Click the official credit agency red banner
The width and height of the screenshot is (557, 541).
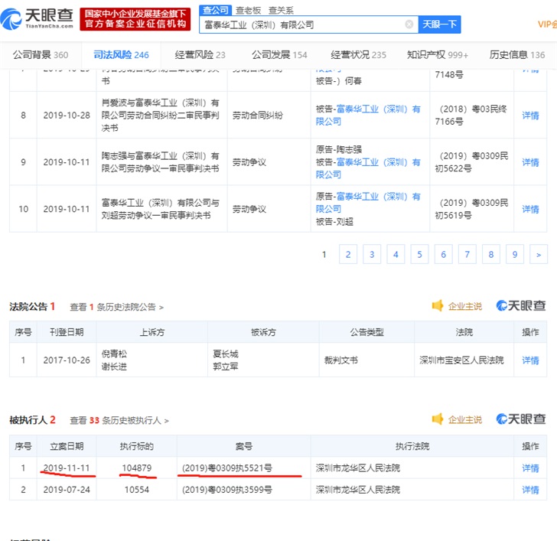tap(135, 18)
